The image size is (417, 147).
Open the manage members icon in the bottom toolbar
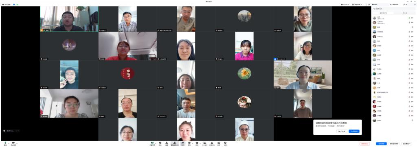click(x=174, y=143)
